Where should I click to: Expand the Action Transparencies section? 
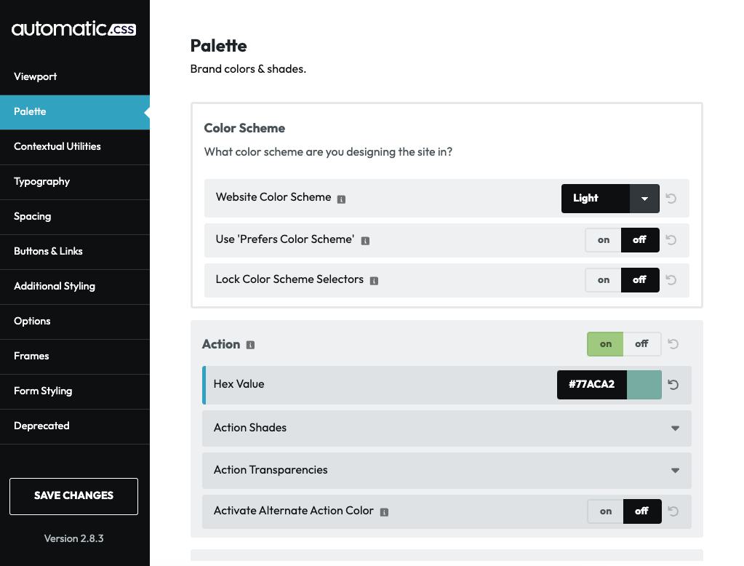[447, 470]
